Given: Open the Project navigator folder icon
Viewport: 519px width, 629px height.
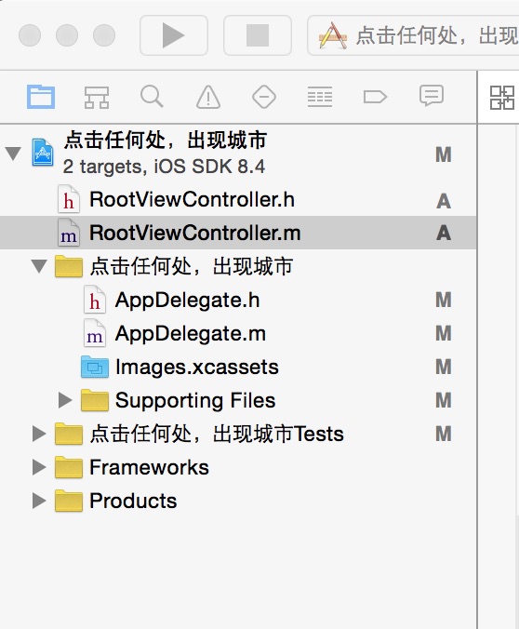Looking at the screenshot, I should pyautogui.click(x=41, y=97).
